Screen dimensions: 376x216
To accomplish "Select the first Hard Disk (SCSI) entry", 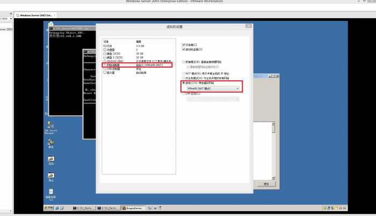I will 113,53.
